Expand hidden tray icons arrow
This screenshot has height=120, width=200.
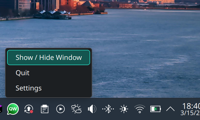(x=170, y=109)
